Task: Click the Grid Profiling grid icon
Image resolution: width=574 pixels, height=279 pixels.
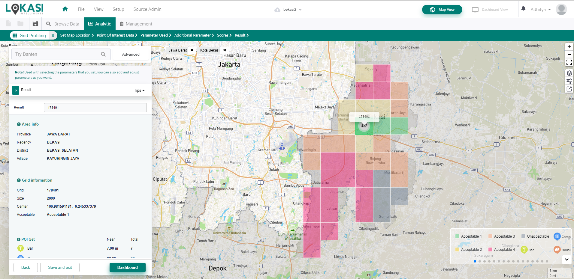Action: [x=15, y=35]
